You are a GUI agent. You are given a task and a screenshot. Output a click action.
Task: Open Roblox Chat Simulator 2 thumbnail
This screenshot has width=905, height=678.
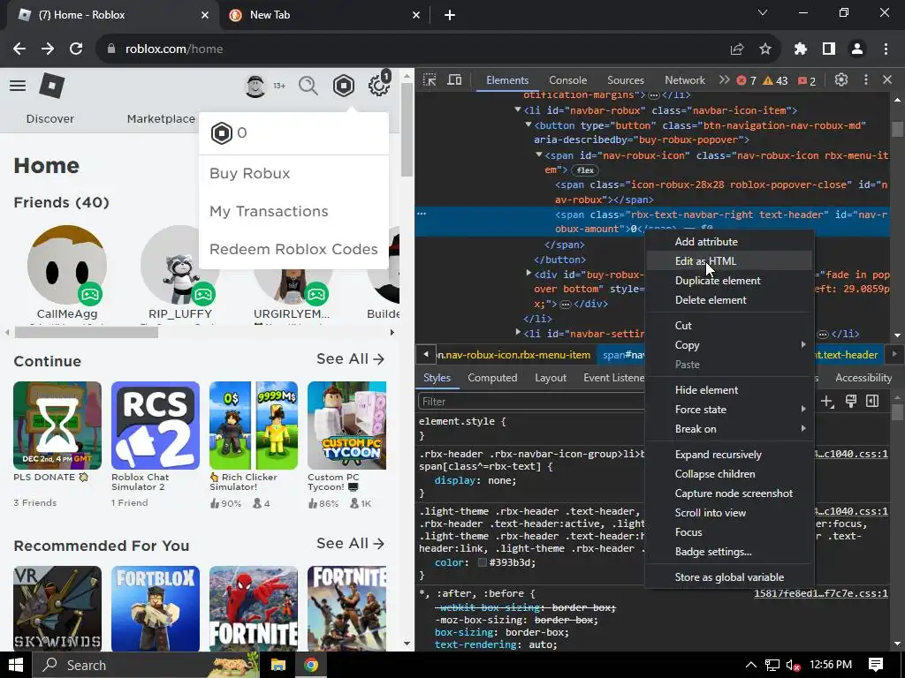coord(156,426)
